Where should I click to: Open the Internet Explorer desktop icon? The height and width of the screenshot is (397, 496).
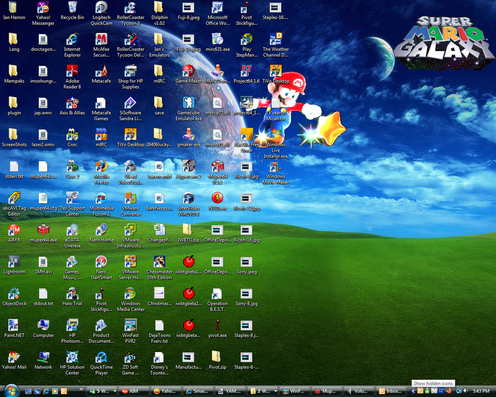click(x=72, y=45)
